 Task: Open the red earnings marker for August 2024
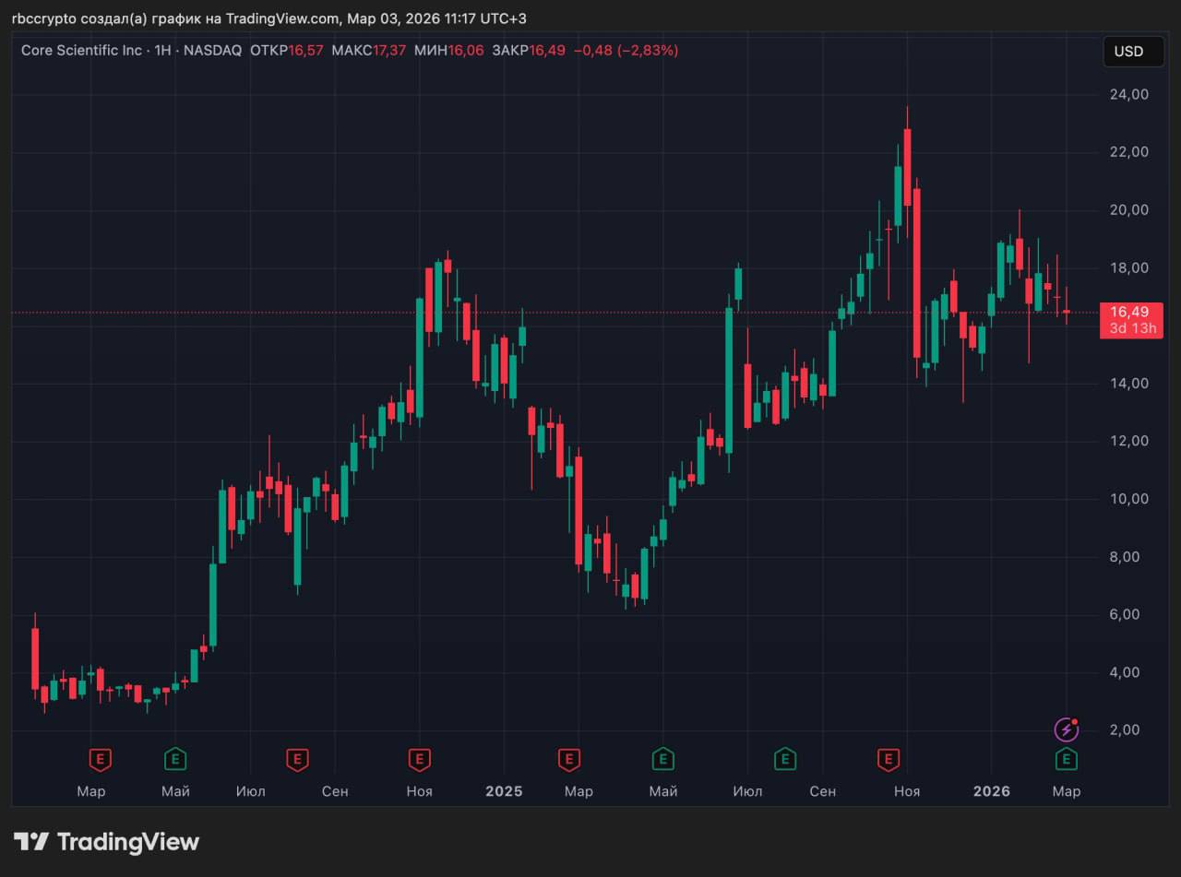point(297,760)
